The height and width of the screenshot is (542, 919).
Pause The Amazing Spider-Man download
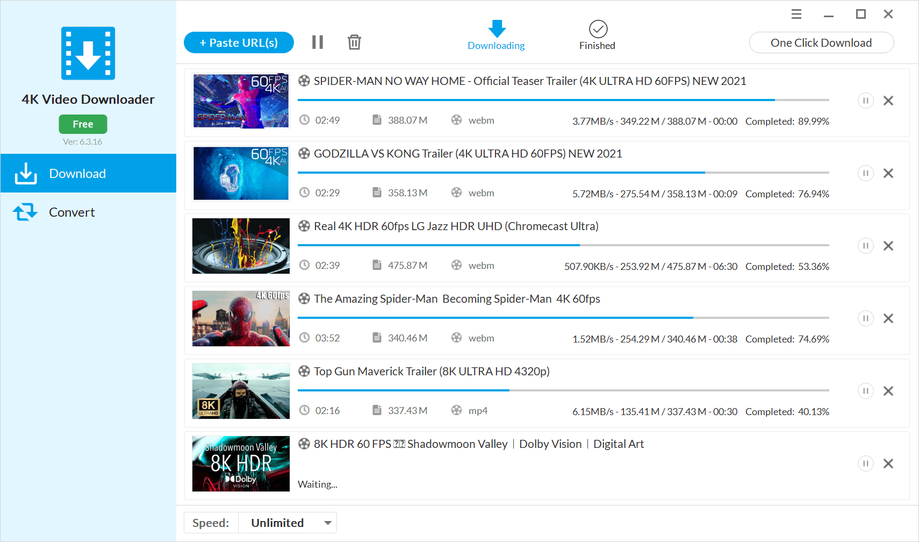tap(865, 318)
